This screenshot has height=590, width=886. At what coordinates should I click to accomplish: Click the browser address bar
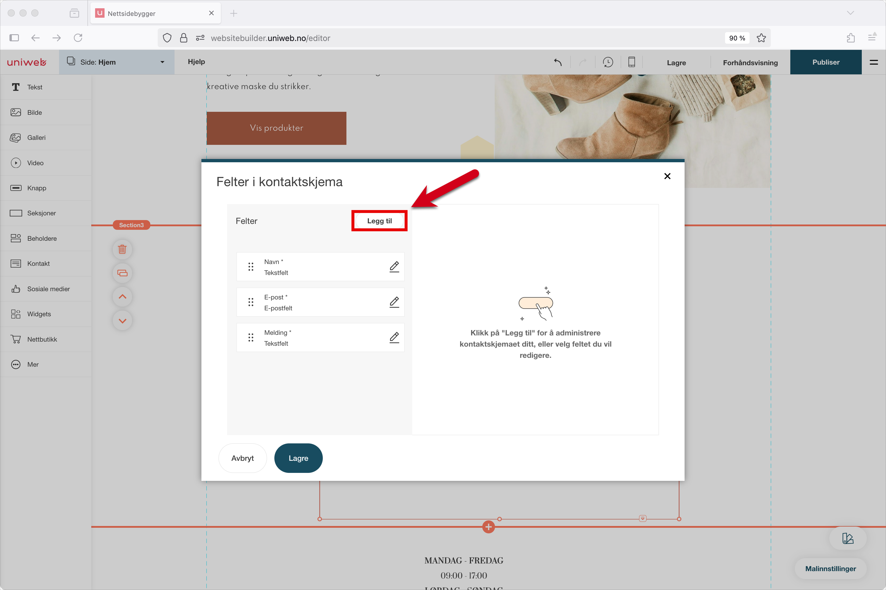coord(463,38)
